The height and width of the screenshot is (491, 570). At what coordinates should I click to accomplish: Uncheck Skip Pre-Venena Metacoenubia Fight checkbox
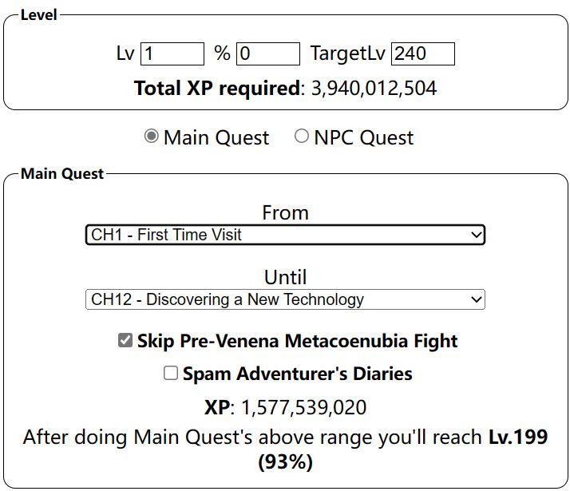coord(125,341)
